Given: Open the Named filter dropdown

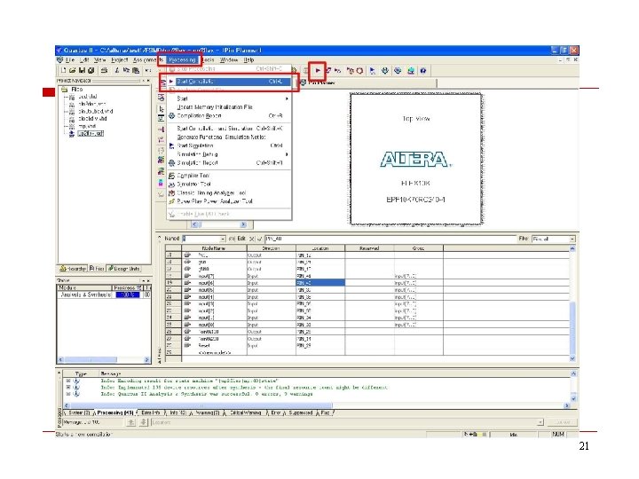Looking at the screenshot, I should click(x=223, y=239).
